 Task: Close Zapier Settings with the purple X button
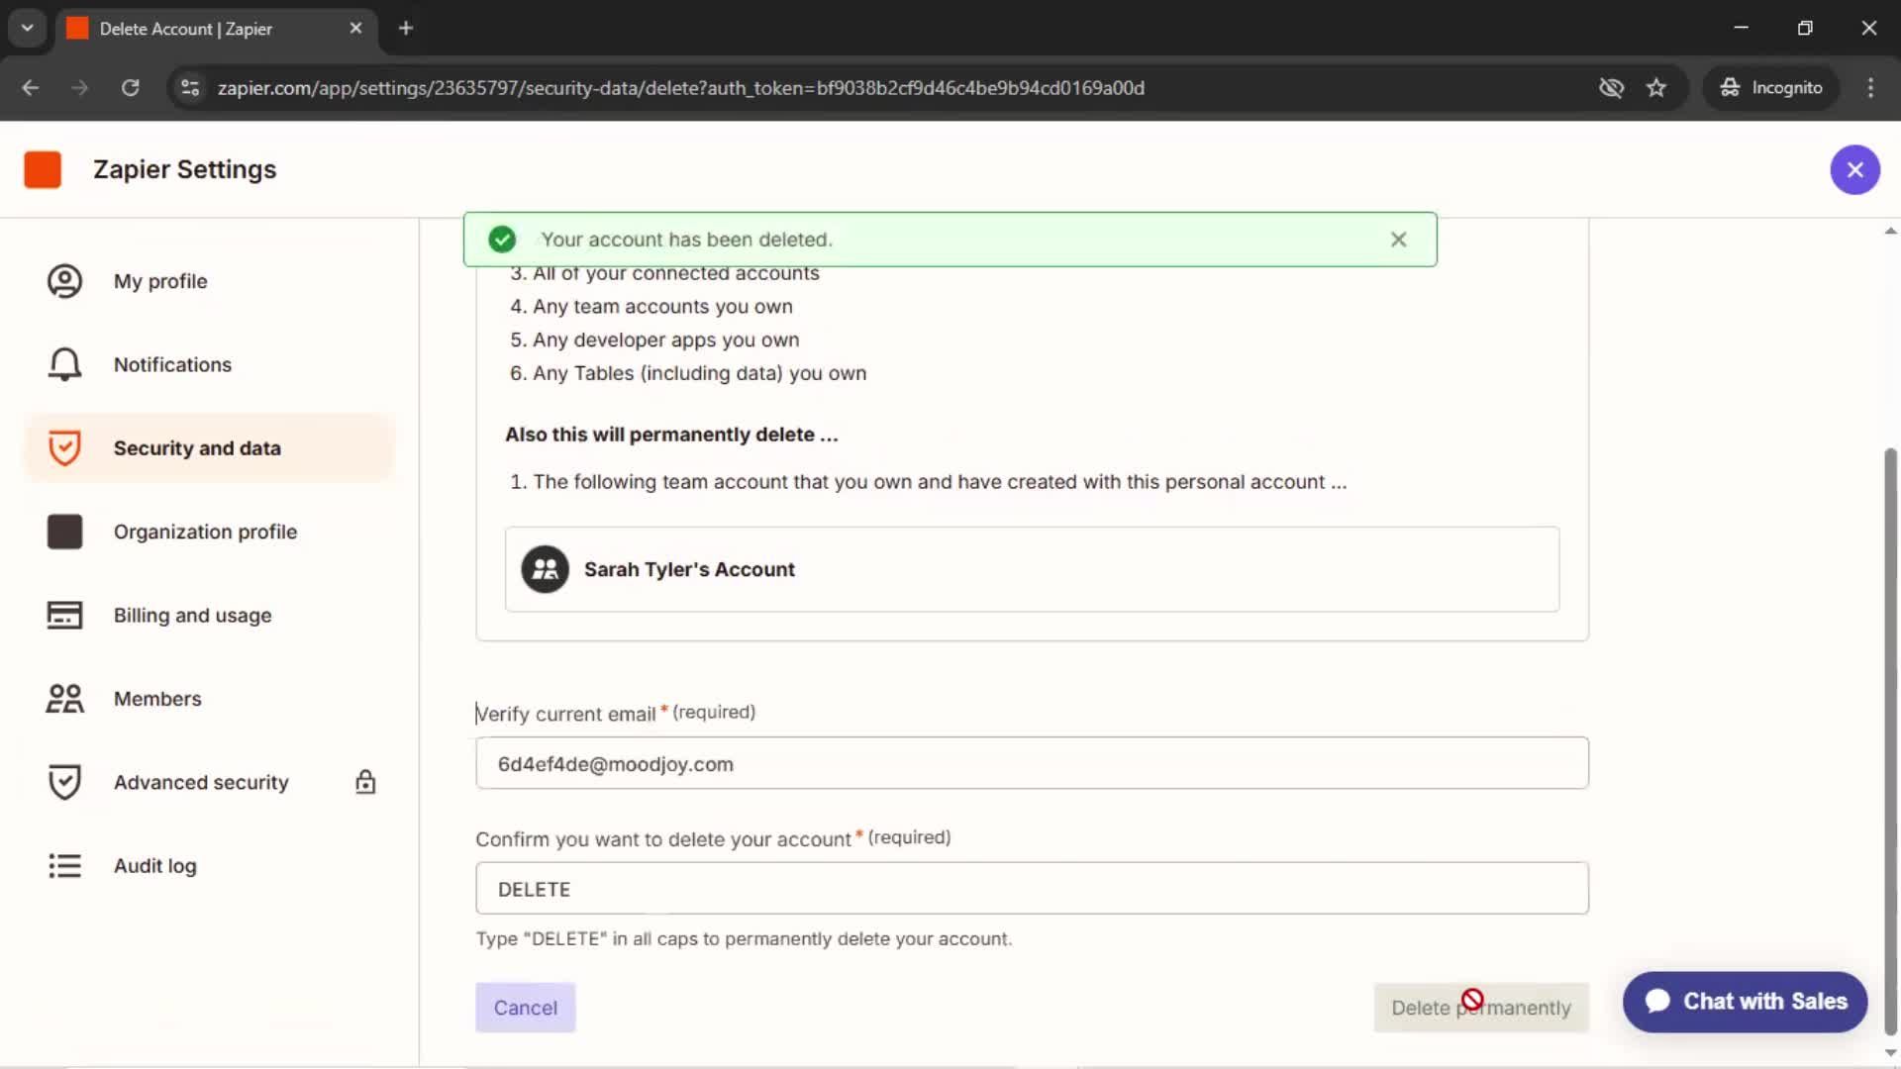[x=1854, y=170]
